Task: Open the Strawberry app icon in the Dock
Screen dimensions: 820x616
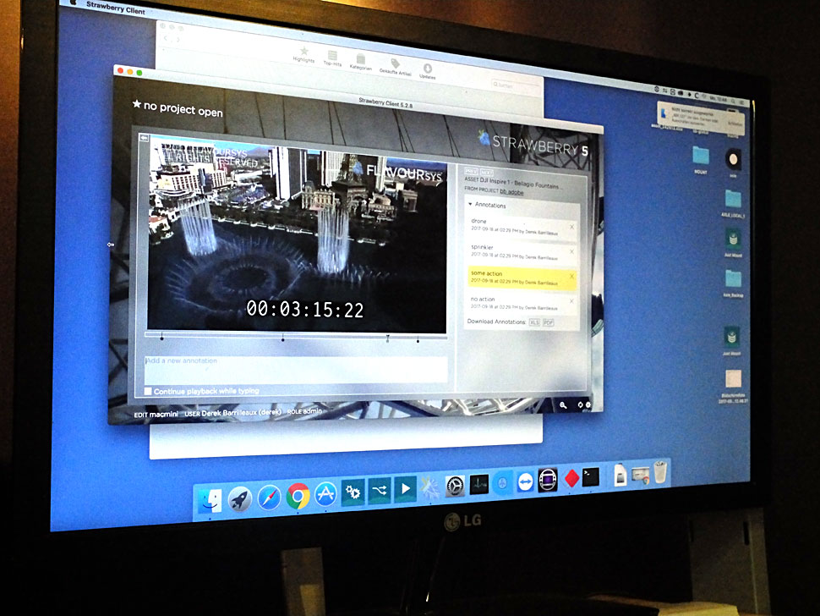Action: click(430, 487)
